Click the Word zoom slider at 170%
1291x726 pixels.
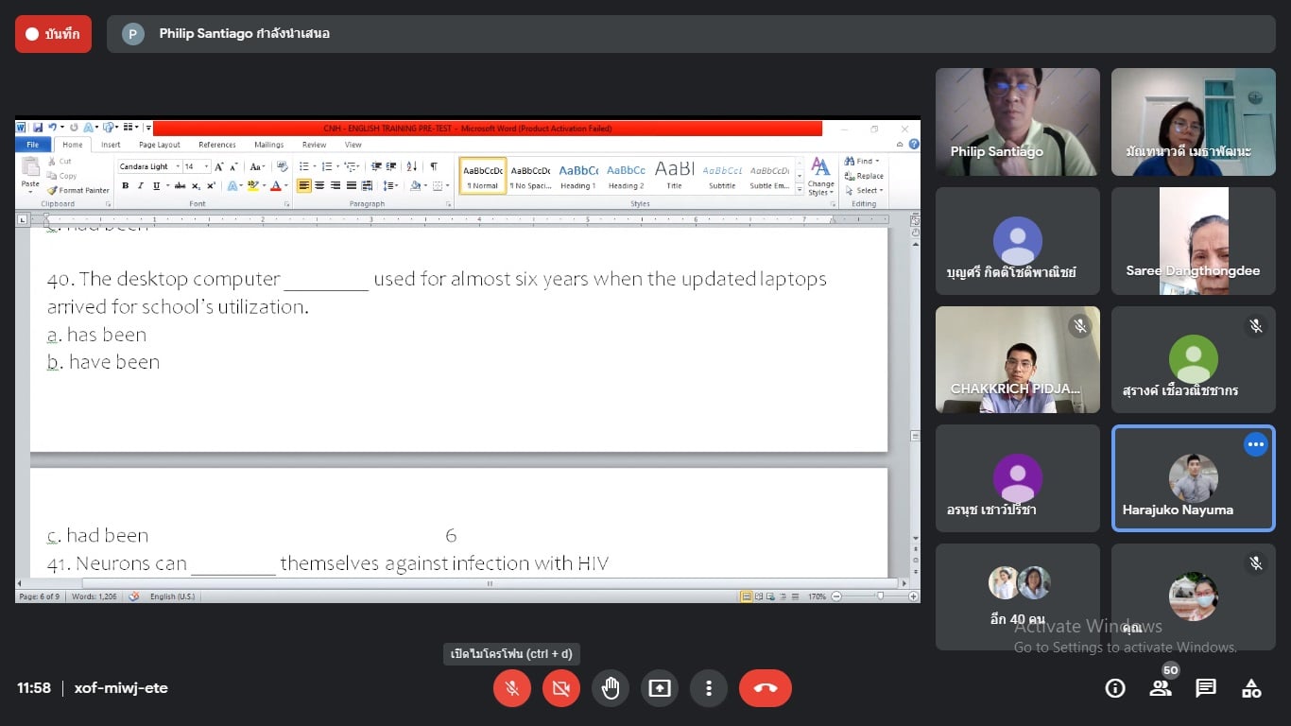tap(880, 596)
